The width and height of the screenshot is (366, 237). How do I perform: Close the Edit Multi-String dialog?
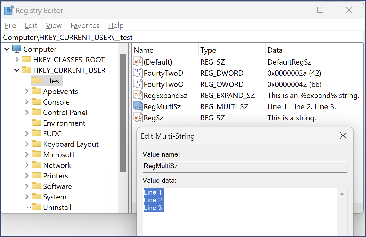click(x=343, y=136)
